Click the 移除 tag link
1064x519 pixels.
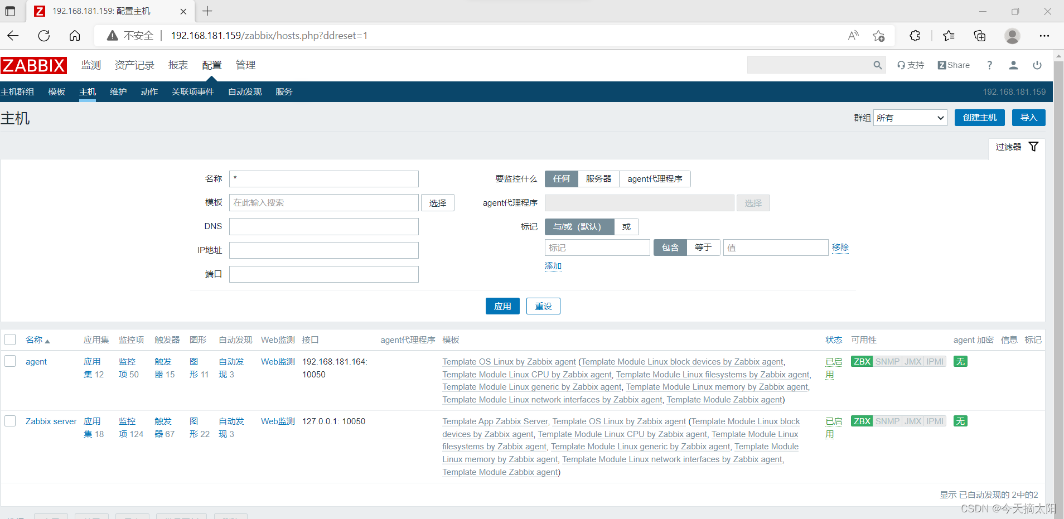[840, 247]
